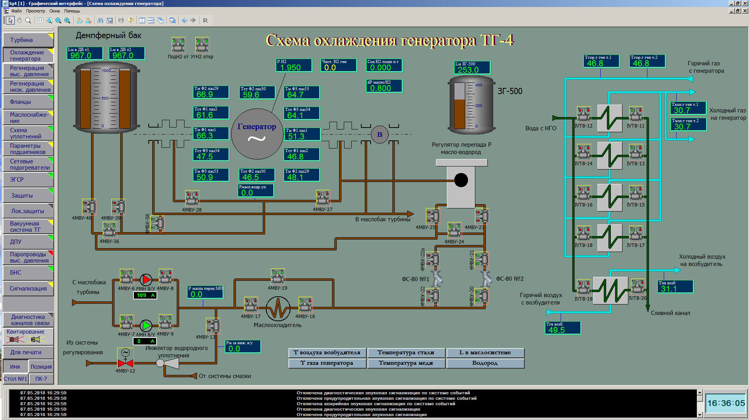Go to Маслоснабжение screen
This screenshot has height=420, width=749.
[x=28, y=117]
